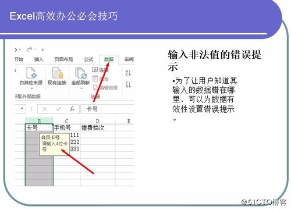Select the 卡号 cell
Image resolution: width=291 pixels, height=210 pixels.
39,127
